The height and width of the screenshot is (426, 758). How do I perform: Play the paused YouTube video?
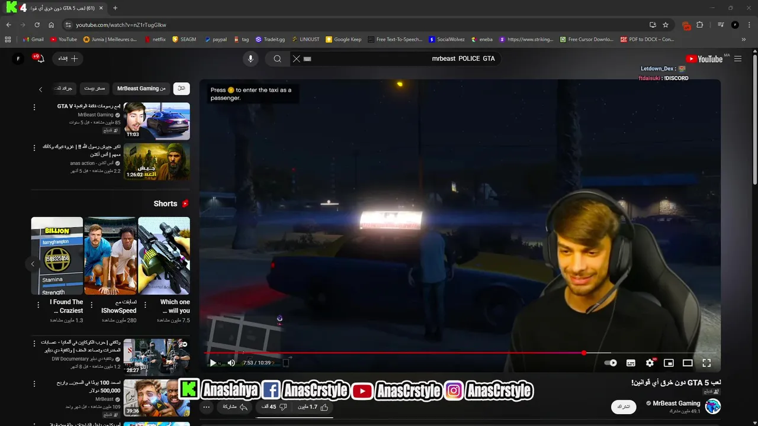(213, 363)
